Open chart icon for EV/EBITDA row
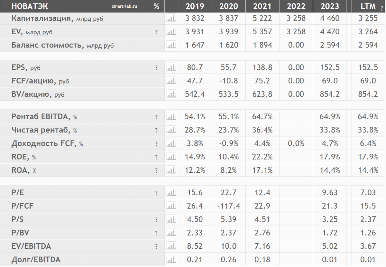 (171, 246)
